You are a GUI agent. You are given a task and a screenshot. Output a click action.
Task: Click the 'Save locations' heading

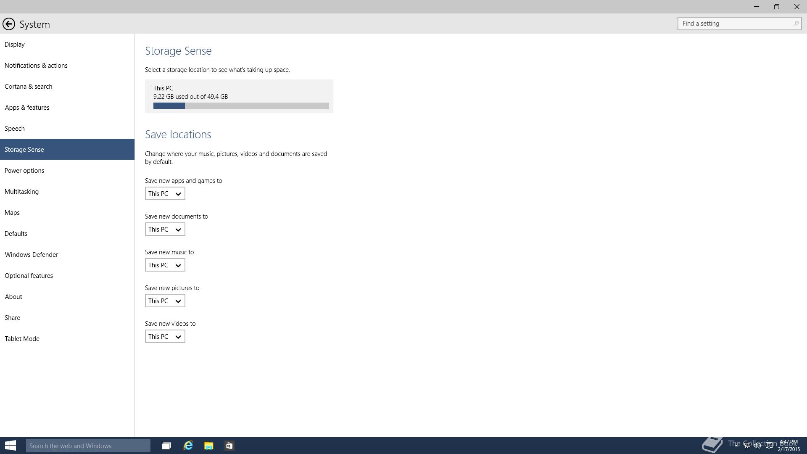(178, 135)
